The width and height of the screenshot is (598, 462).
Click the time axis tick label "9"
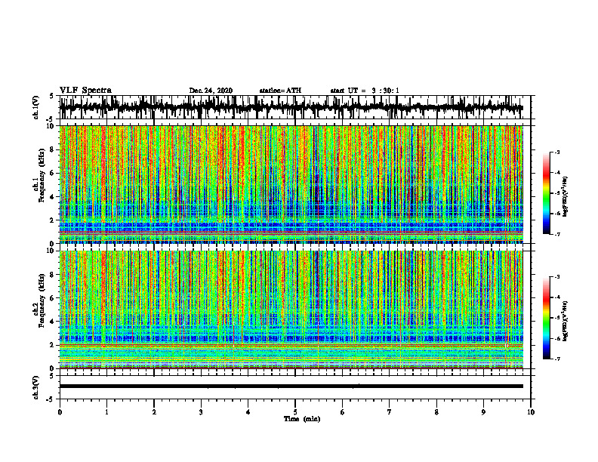point(483,412)
